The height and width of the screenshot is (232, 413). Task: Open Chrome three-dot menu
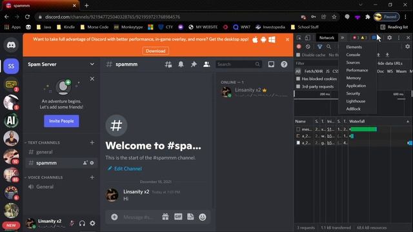[x=406, y=17]
